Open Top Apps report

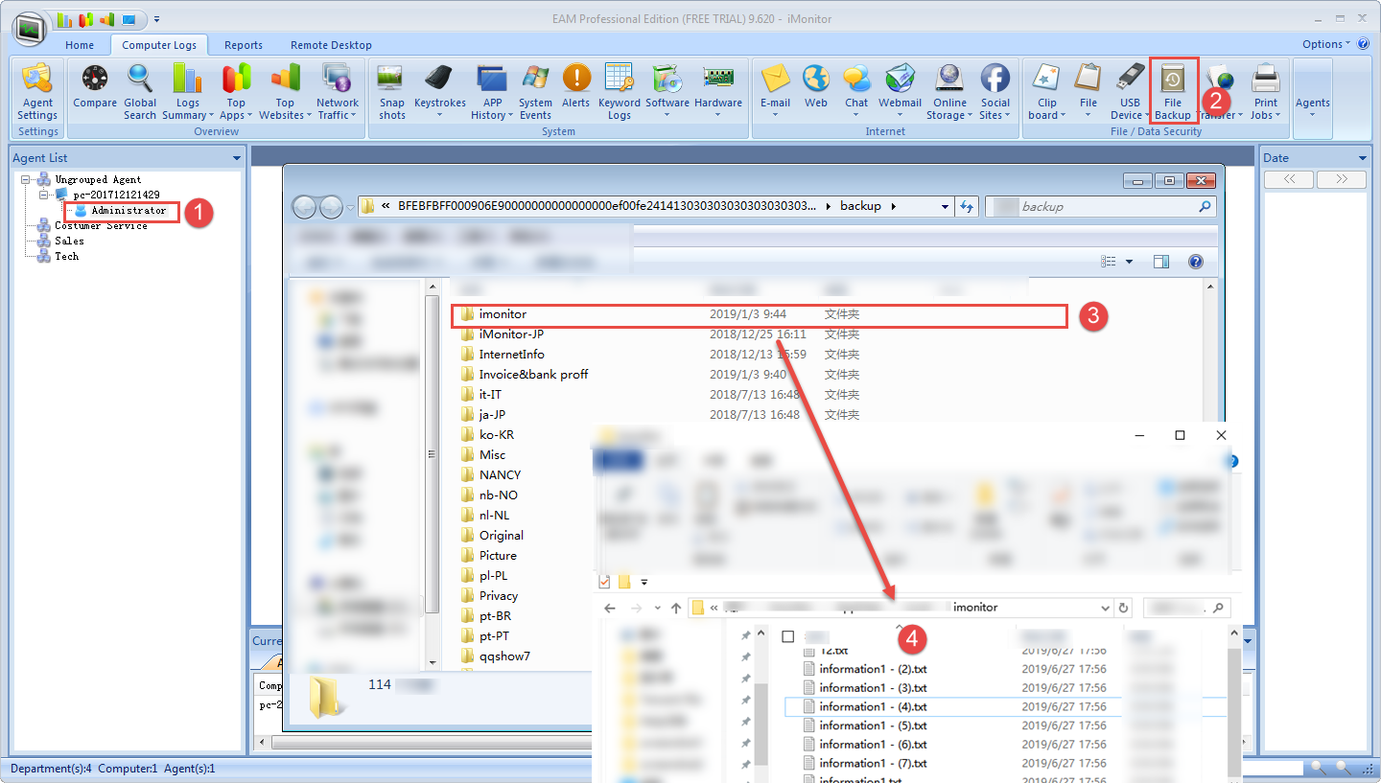[x=236, y=93]
